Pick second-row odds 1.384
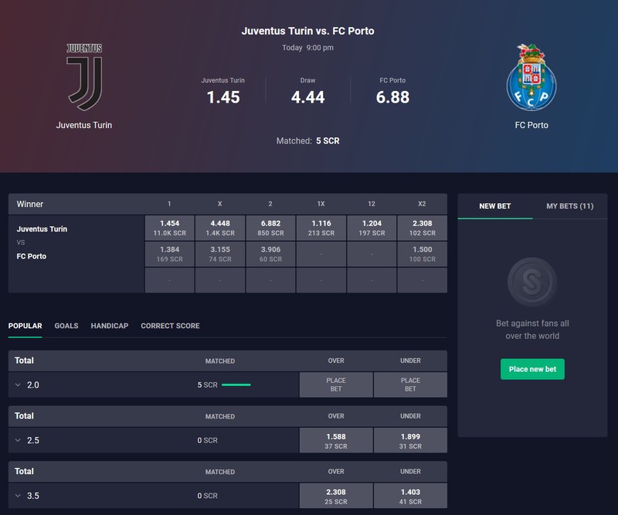The image size is (618, 515). tap(169, 254)
